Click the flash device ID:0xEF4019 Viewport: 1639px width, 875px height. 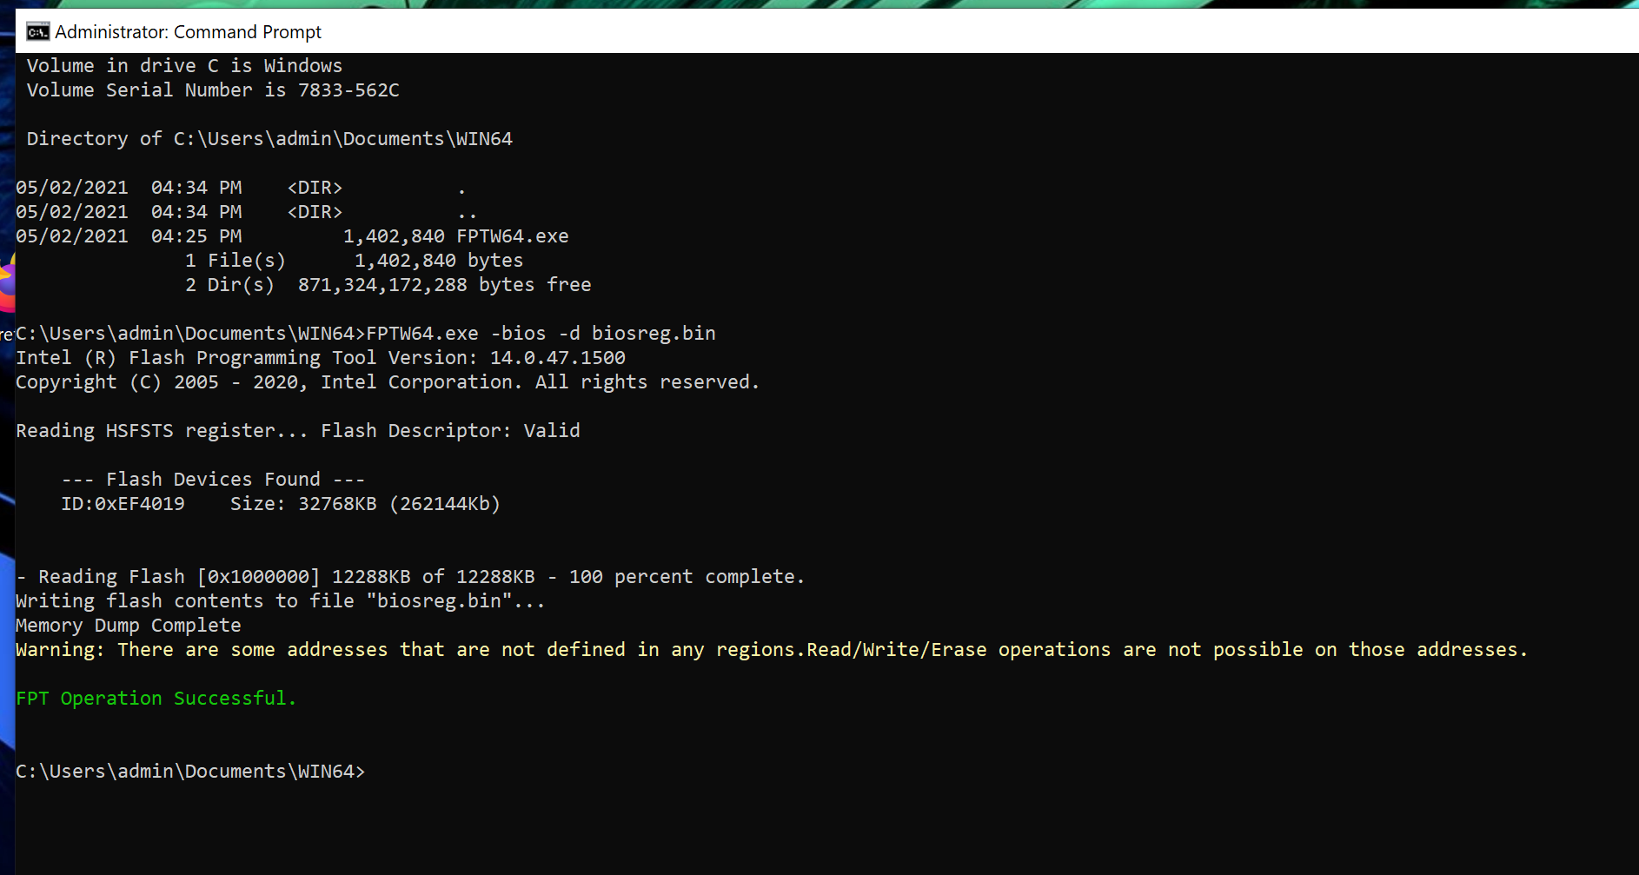coord(123,504)
